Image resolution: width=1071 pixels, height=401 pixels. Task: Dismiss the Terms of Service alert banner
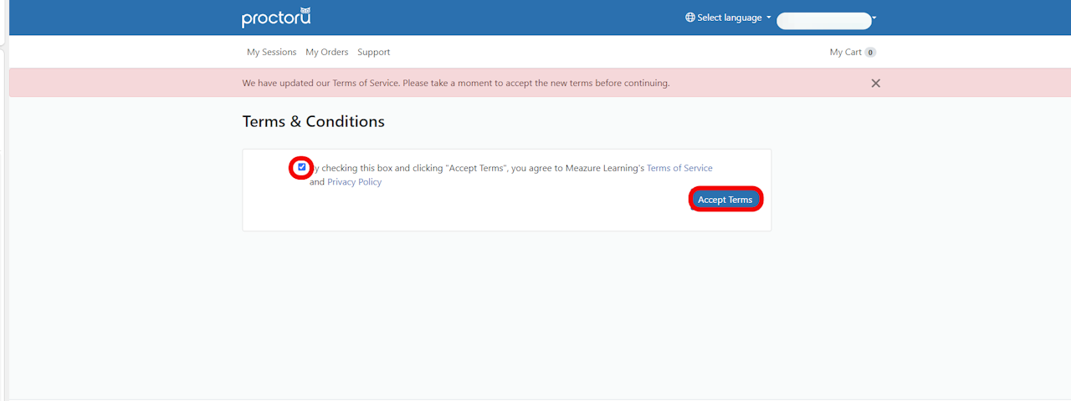875,84
